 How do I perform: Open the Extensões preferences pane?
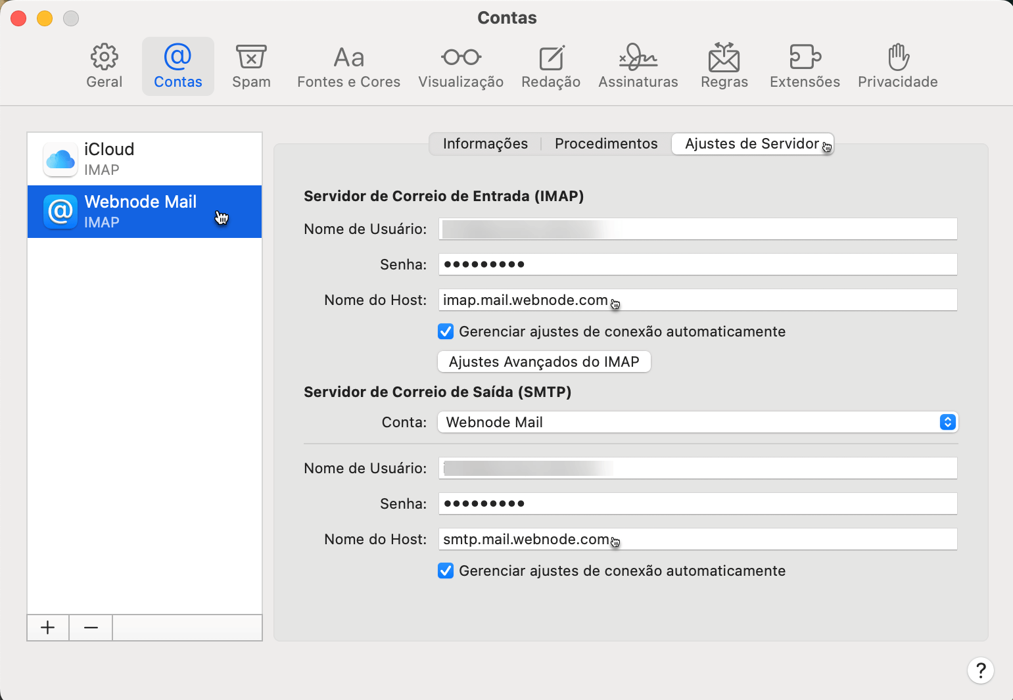pos(805,66)
